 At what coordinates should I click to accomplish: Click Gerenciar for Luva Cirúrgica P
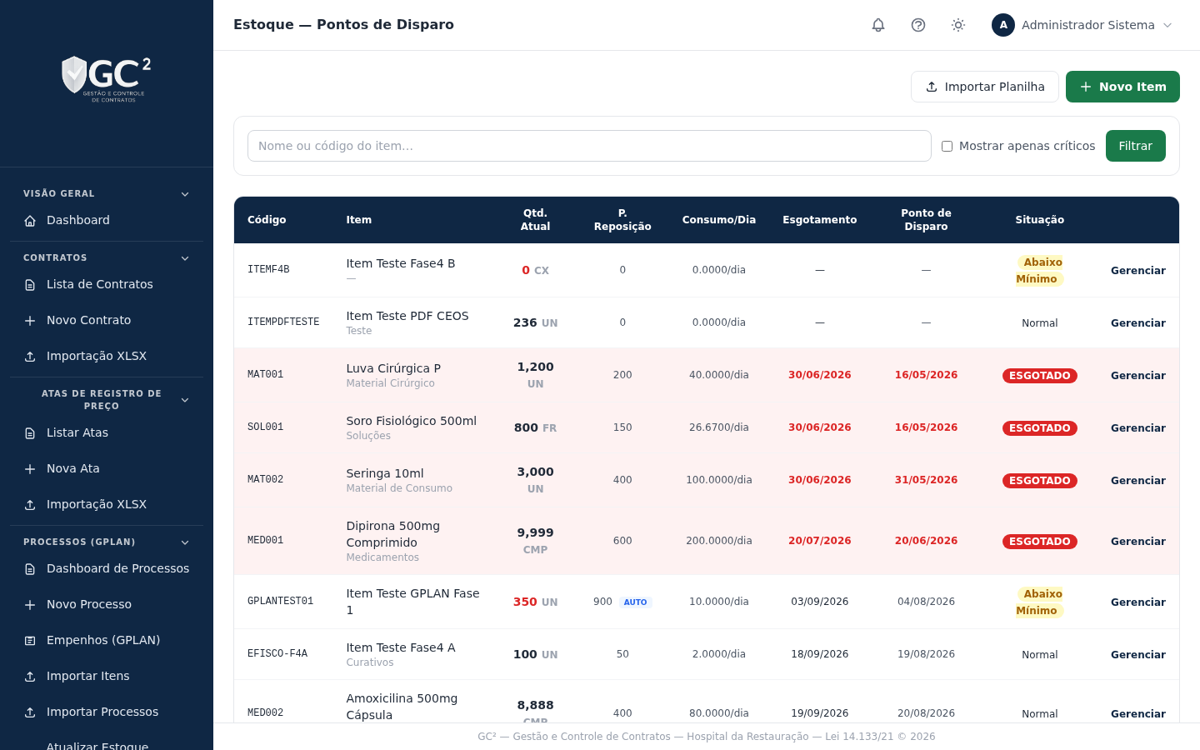1137,376
